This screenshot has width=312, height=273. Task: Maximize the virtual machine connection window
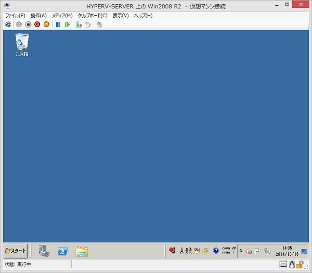[x=287, y=4]
